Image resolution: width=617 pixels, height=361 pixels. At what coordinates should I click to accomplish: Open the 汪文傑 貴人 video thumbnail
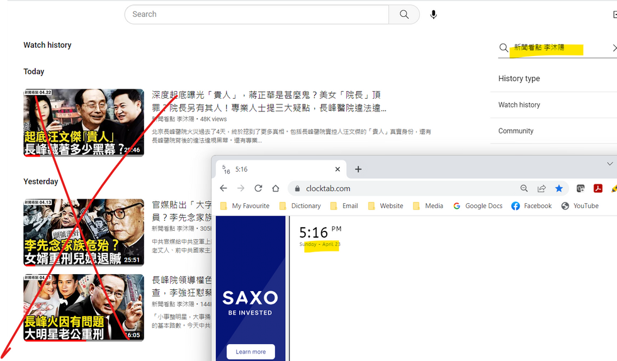click(x=83, y=123)
